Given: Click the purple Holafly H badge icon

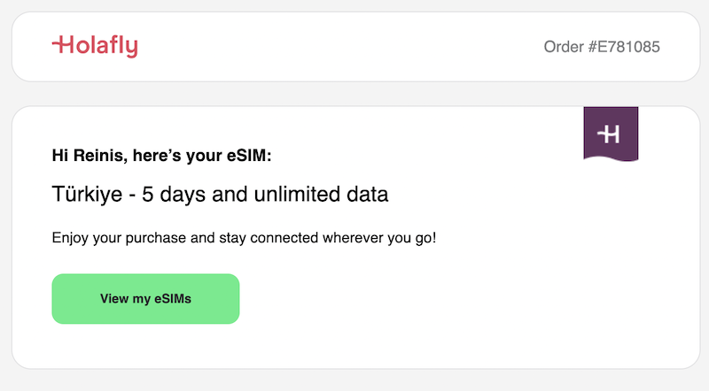Looking at the screenshot, I should point(611,134).
